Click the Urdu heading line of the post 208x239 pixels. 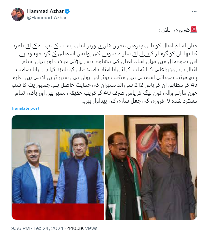click(178, 30)
